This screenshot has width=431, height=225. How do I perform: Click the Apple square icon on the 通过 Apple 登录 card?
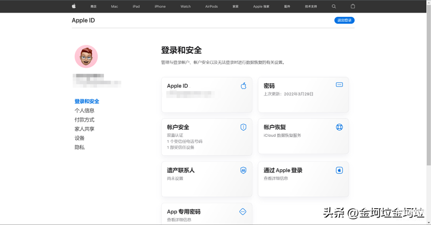pyautogui.click(x=339, y=170)
